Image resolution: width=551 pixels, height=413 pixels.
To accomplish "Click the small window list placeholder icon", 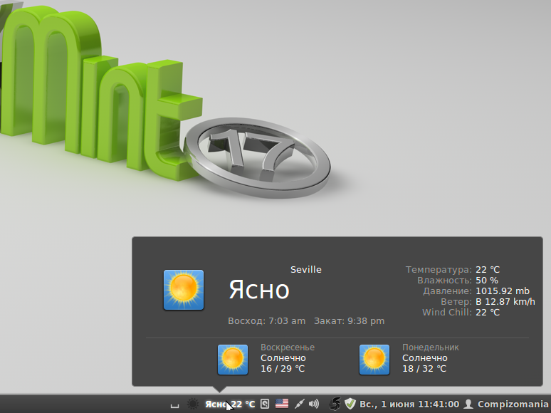I will tap(174, 406).
